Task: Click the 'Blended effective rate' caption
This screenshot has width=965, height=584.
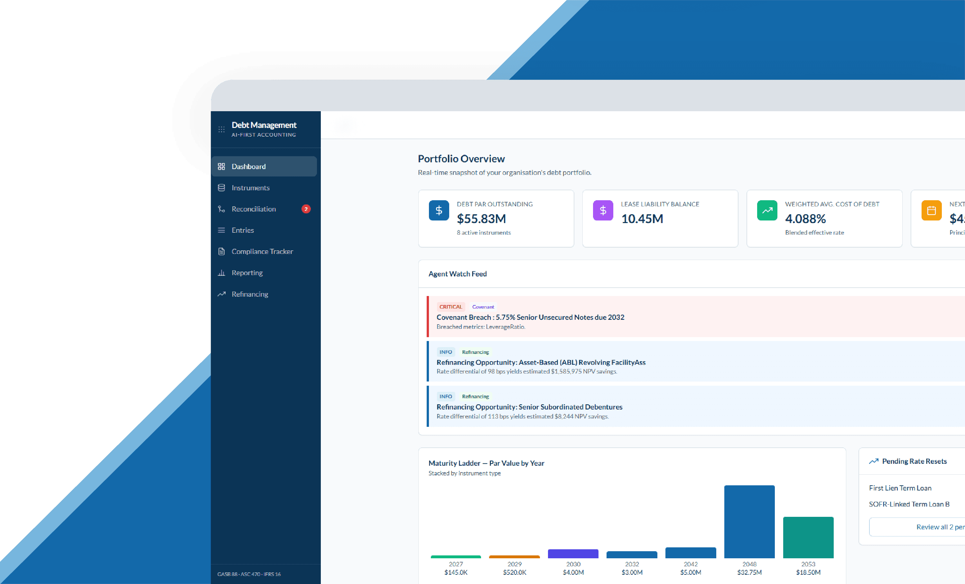Action: tap(814, 232)
